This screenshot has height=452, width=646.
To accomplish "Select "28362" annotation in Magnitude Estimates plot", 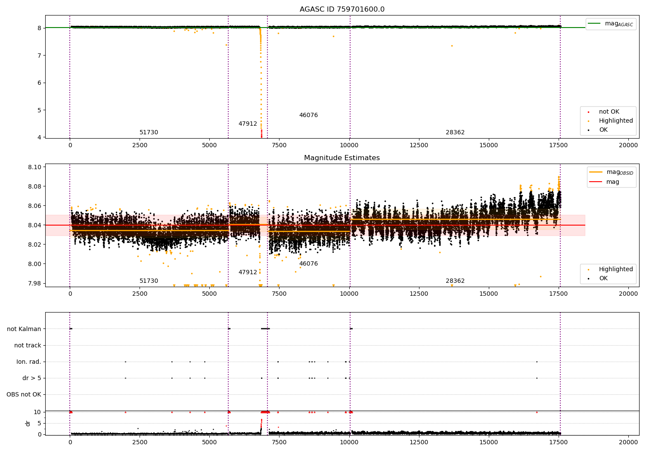I will pos(455,281).
